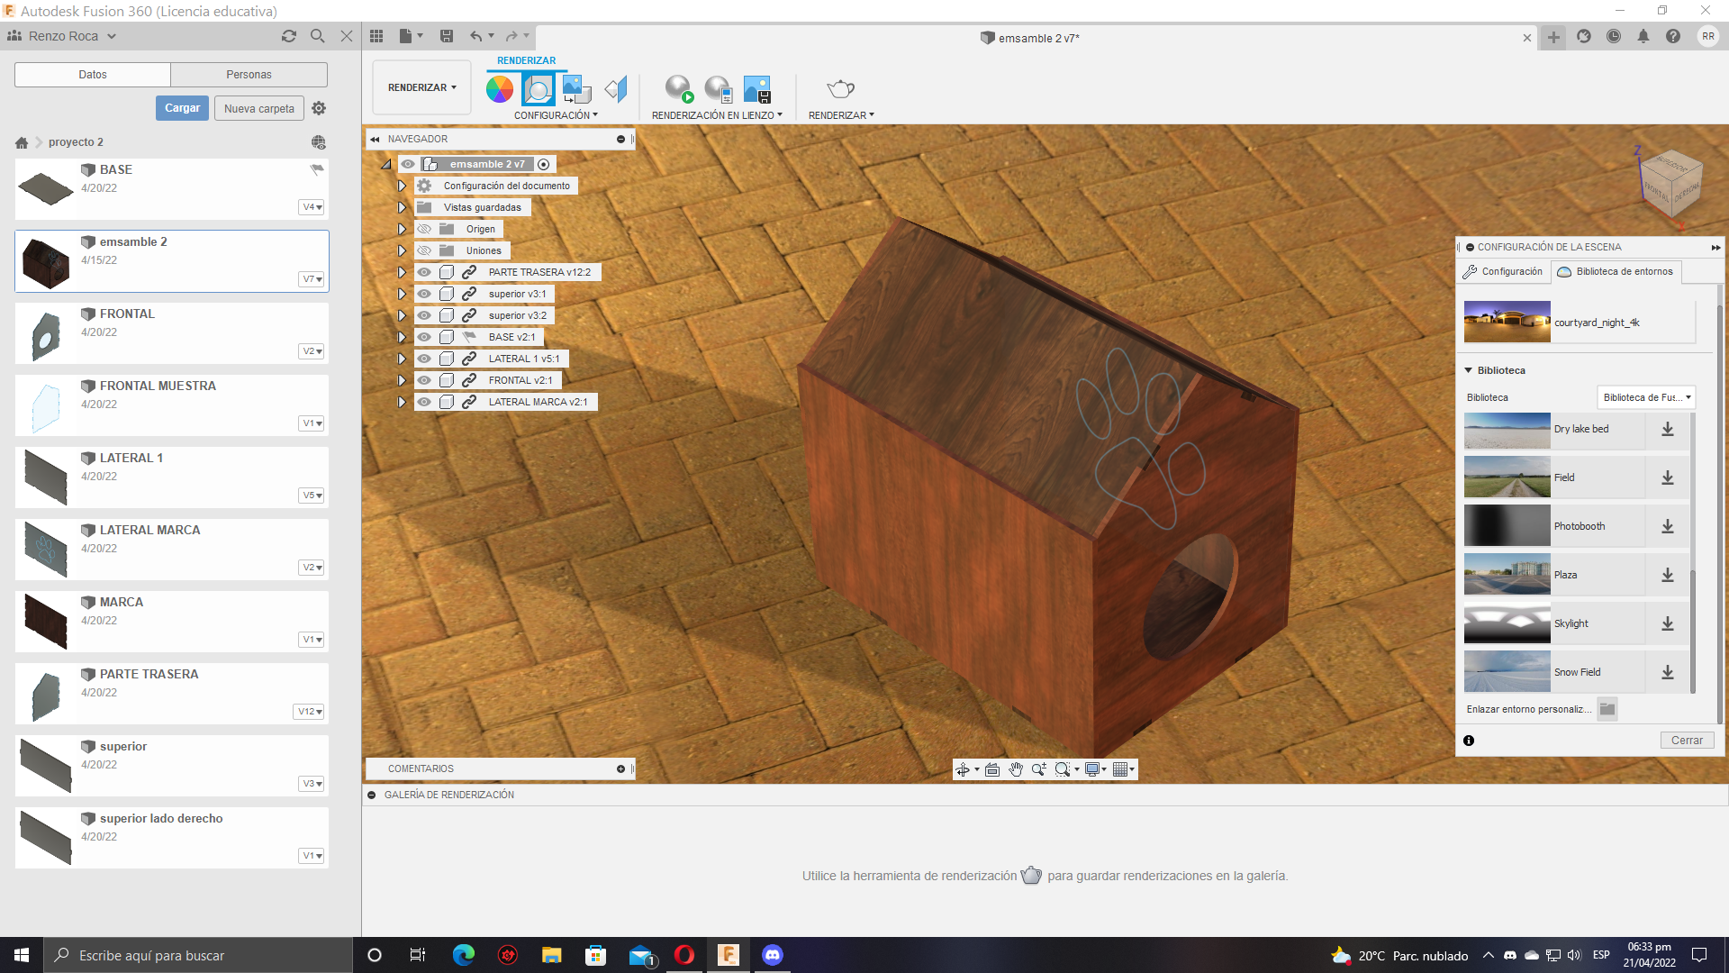Image resolution: width=1729 pixels, height=973 pixels.
Task: Expand the Vistas guardadas tree node
Action: pyautogui.click(x=402, y=206)
